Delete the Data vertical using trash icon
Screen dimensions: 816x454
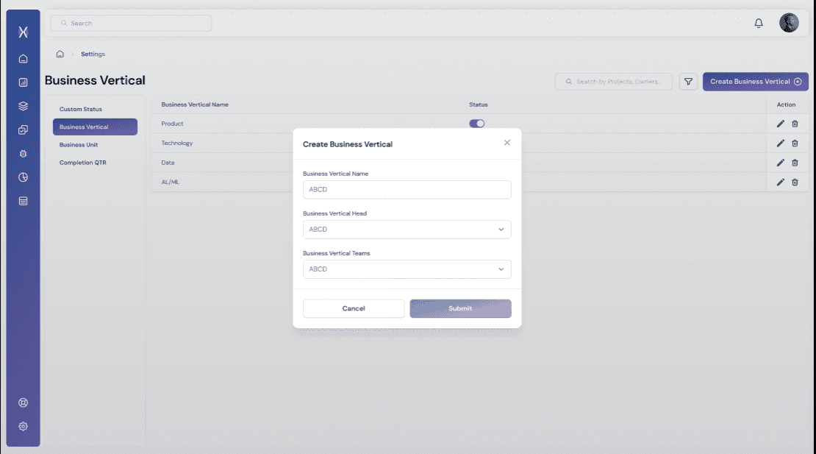coord(796,163)
